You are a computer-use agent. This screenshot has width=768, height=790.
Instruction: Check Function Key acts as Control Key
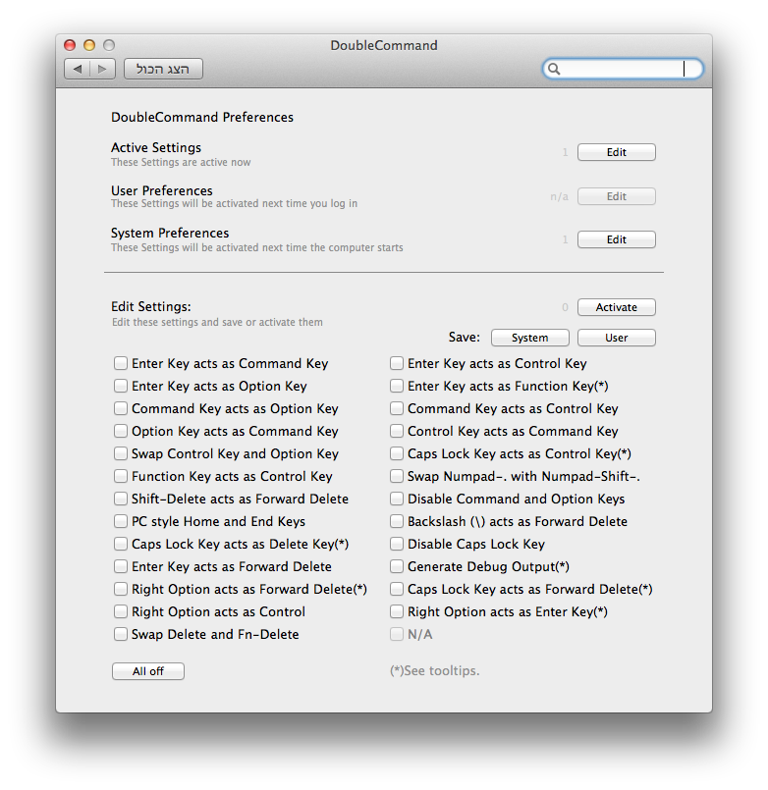pyautogui.click(x=121, y=476)
